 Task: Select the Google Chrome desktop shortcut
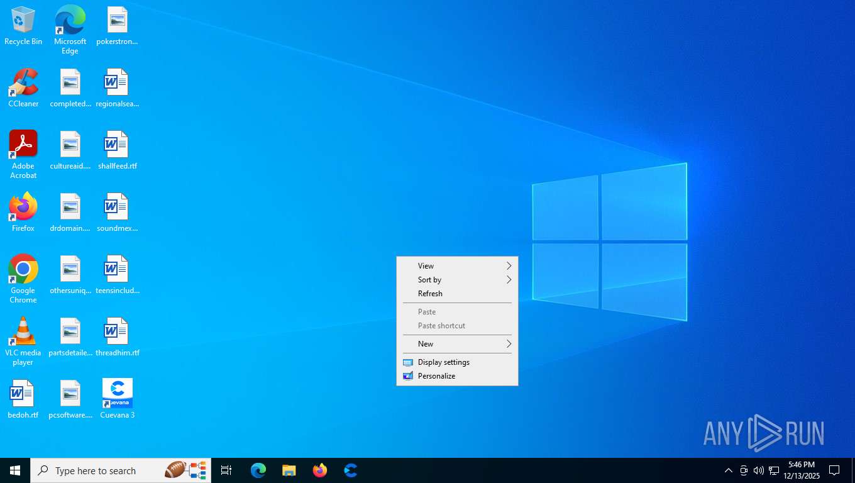pyautogui.click(x=23, y=279)
